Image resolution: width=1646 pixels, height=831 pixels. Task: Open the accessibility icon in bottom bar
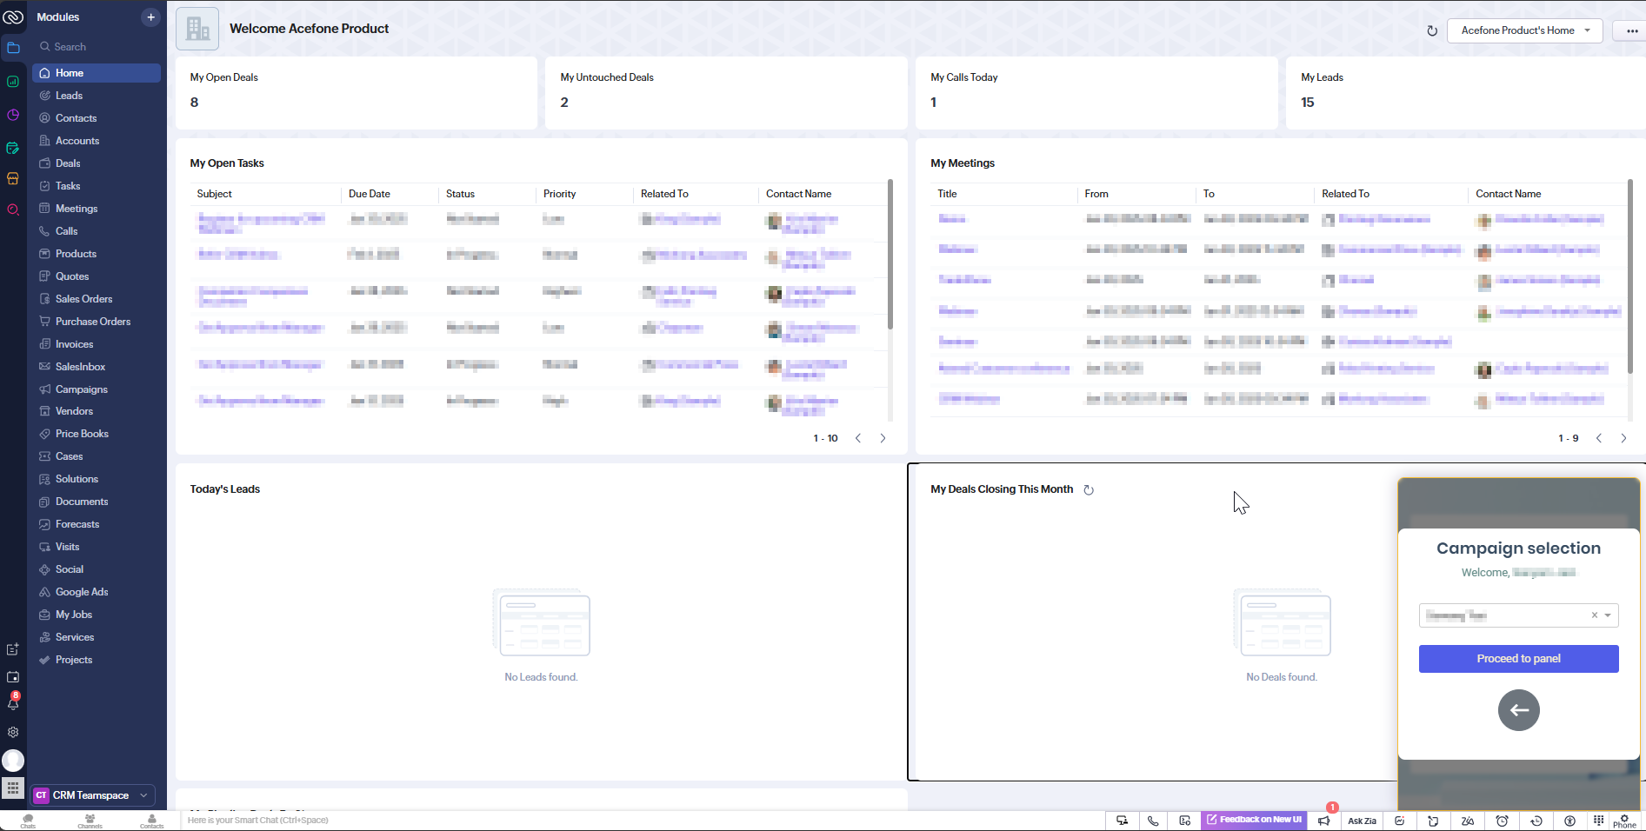pos(1569,821)
